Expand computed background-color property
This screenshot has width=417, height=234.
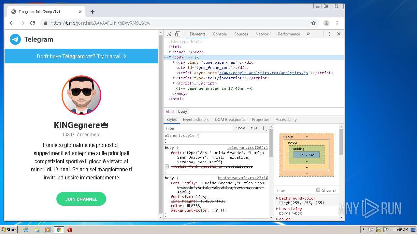[277, 198]
